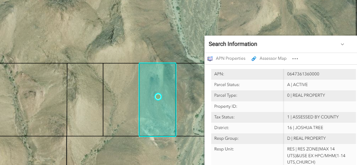Click the circle marker inside highlighted parcel

[x=158, y=97]
